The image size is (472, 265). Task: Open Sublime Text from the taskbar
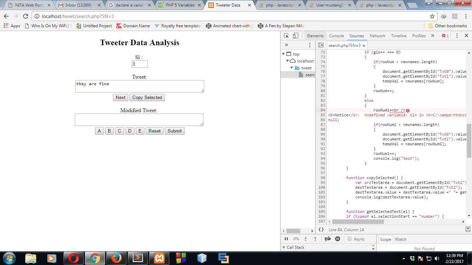[138, 258]
